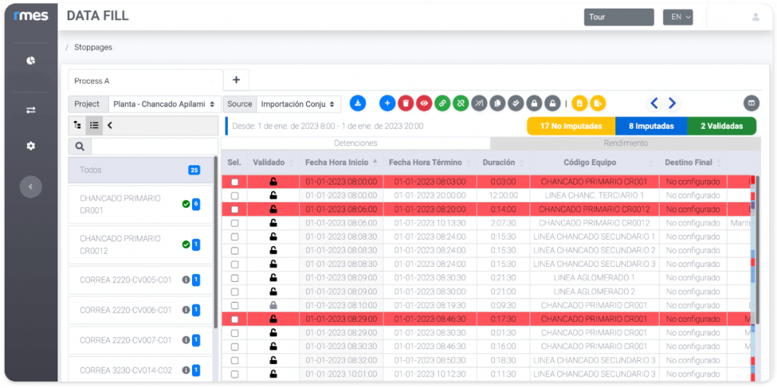This screenshot has width=777, height=388.
Task: Switch to the Detenciones tab
Action: click(x=355, y=144)
